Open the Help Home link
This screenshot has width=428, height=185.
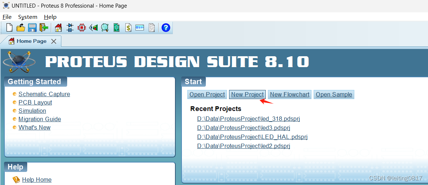[x=37, y=180]
